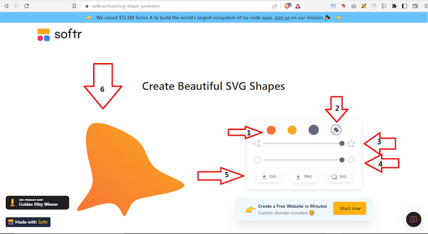
Task: Click the grey round extension icon
Action: pos(374,6)
